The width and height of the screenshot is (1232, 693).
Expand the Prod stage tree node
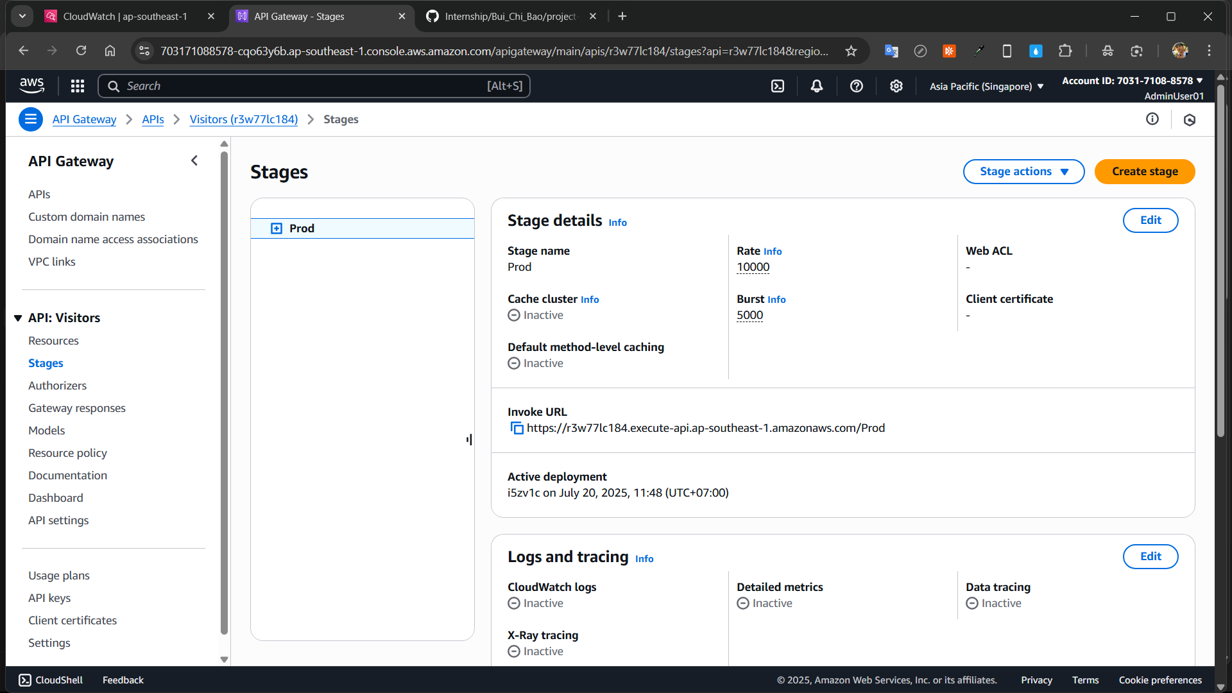click(x=277, y=228)
